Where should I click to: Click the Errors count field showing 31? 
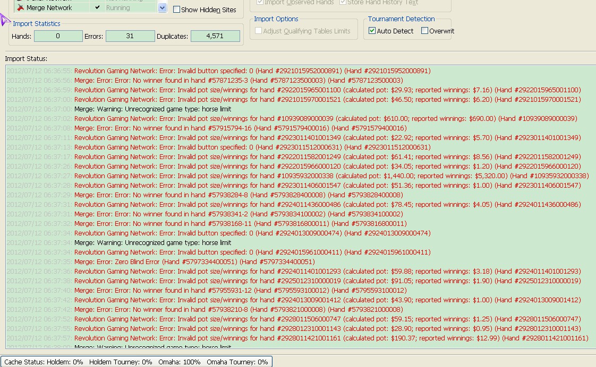[130, 36]
